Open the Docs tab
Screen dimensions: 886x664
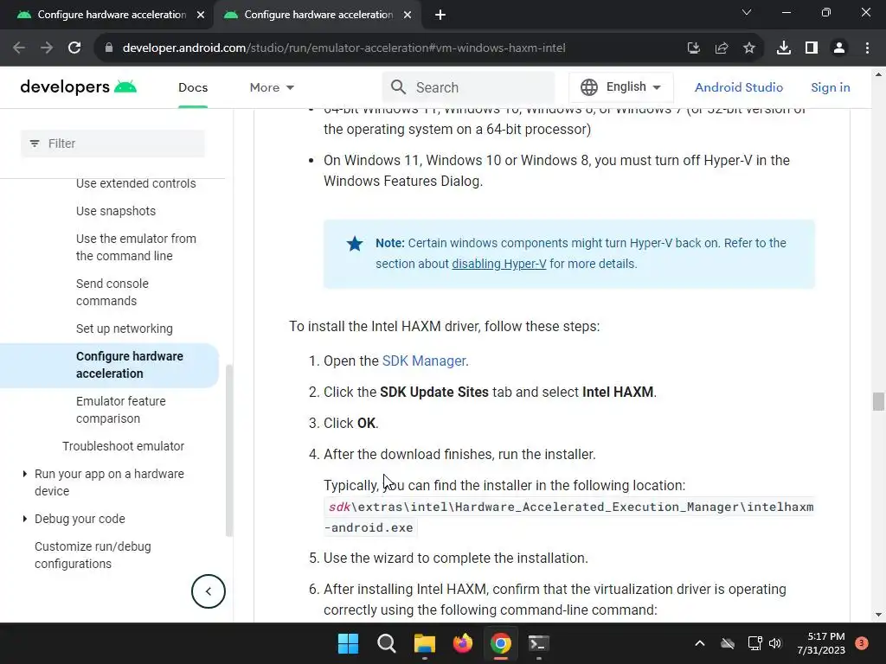(x=193, y=87)
